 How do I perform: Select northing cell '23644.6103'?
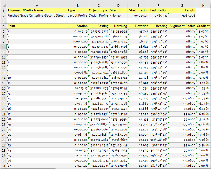[118, 36]
